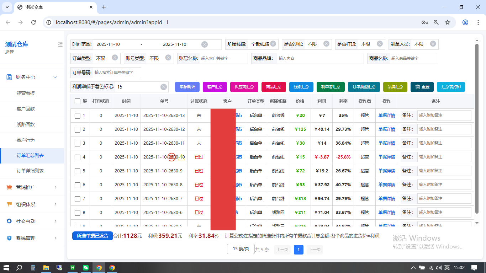Clear the 所属线路 filter selection
The height and width of the screenshot is (273, 486).
click(273, 44)
